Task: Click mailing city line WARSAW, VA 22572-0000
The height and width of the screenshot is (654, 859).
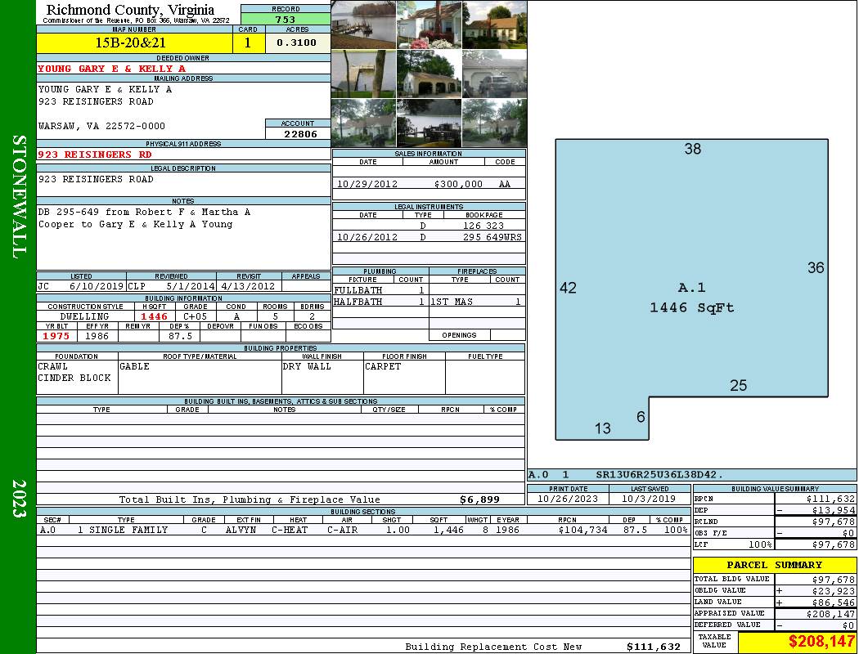Action: pos(102,126)
